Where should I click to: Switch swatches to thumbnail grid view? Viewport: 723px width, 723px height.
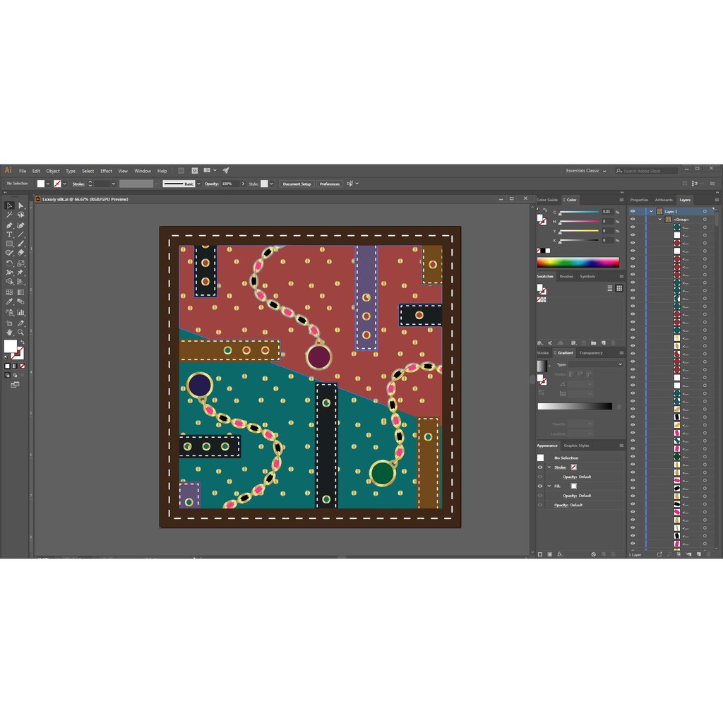619,288
